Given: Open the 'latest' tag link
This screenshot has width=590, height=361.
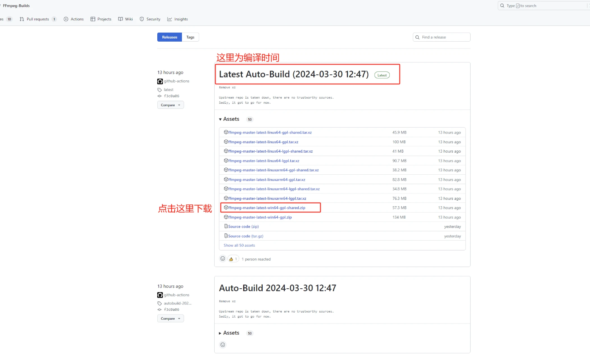Looking at the screenshot, I should pyautogui.click(x=168, y=90).
